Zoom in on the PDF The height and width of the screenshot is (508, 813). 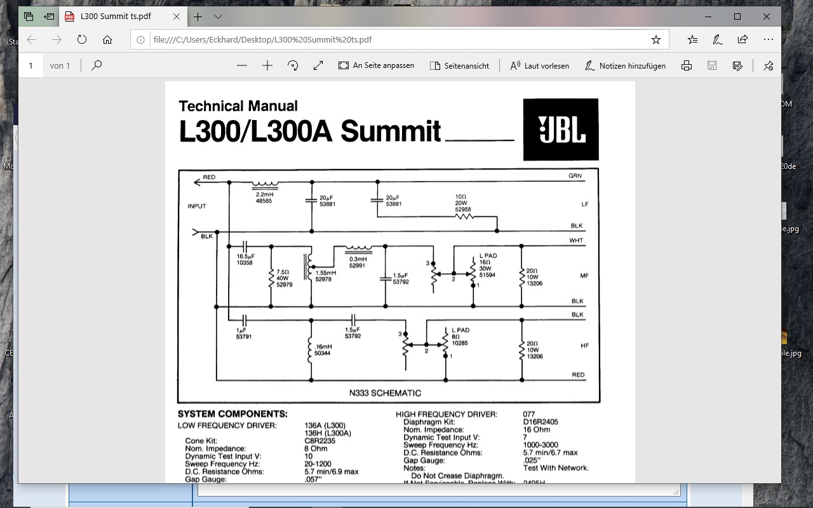[267, 65]
